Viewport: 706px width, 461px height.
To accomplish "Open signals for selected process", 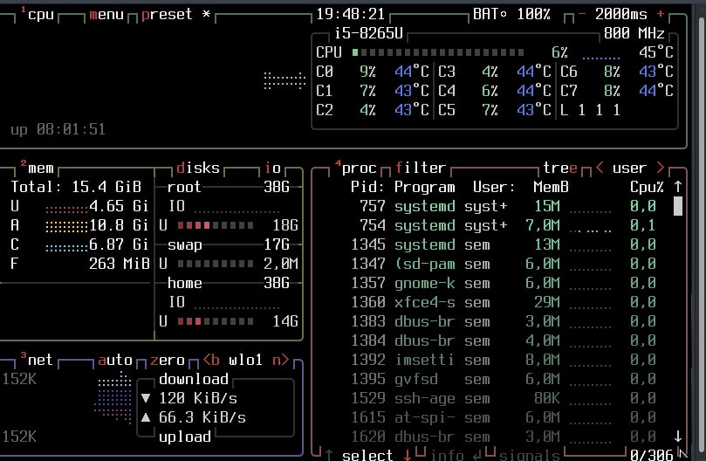I will click(x=530, y=455).
